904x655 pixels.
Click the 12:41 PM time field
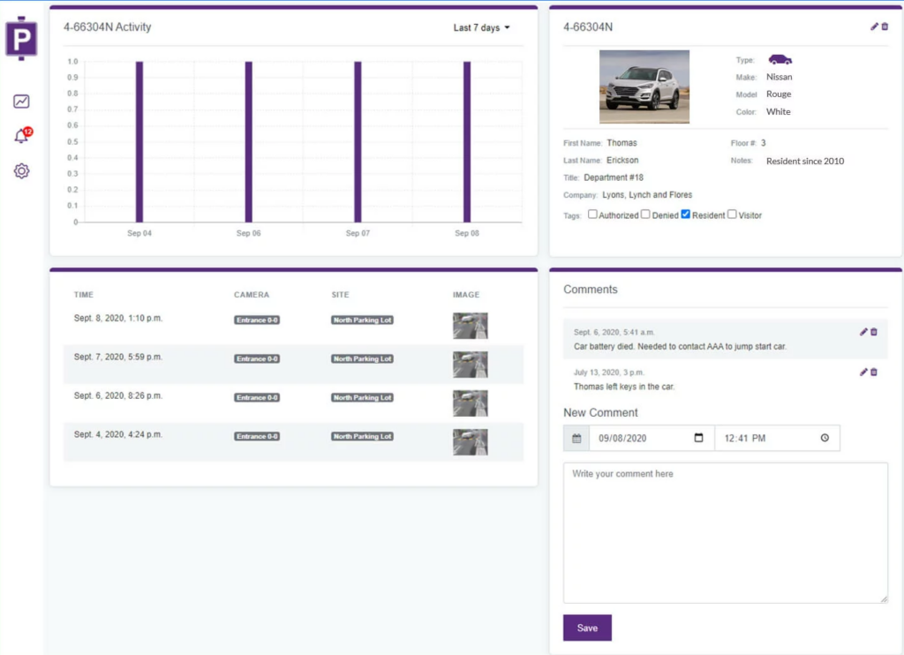point(777,438)
